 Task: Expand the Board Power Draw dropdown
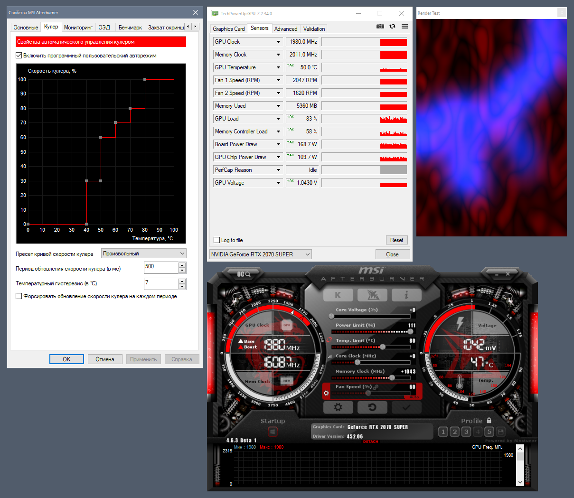pyautogui.click(x=278, y=144)
